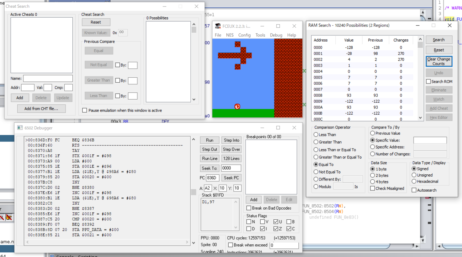Click the 6502 Debugger window title icon
The height and width of the screenshot is (257, 462).
(x=20, y=127)
